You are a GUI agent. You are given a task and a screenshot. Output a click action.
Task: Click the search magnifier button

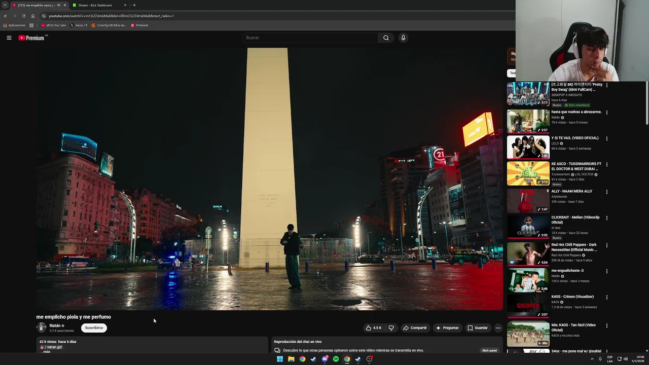coord(386,38)
